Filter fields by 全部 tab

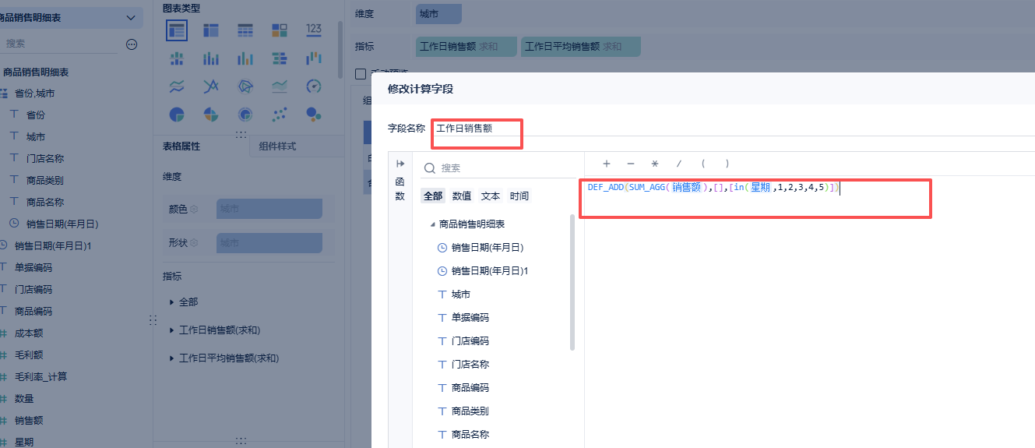click(x=432, y=196)
